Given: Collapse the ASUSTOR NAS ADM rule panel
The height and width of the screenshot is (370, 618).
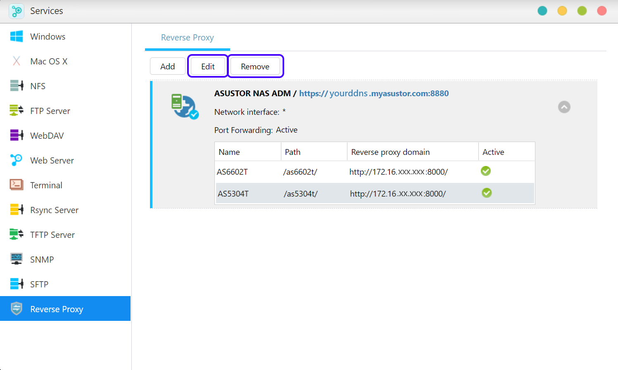Looking at the screenshot, I should [x=564, y=107].
